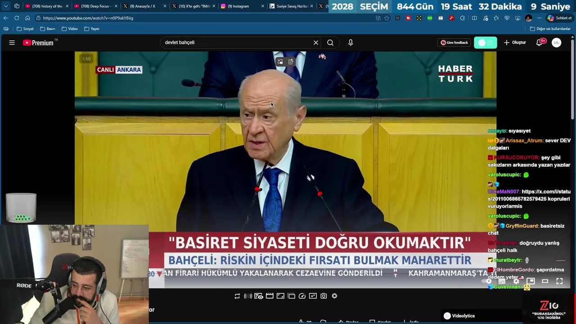Viewport: 576px width, 324px height.
Task: Toggle the teal switch next to Give feedback
Action: point(486,43)
